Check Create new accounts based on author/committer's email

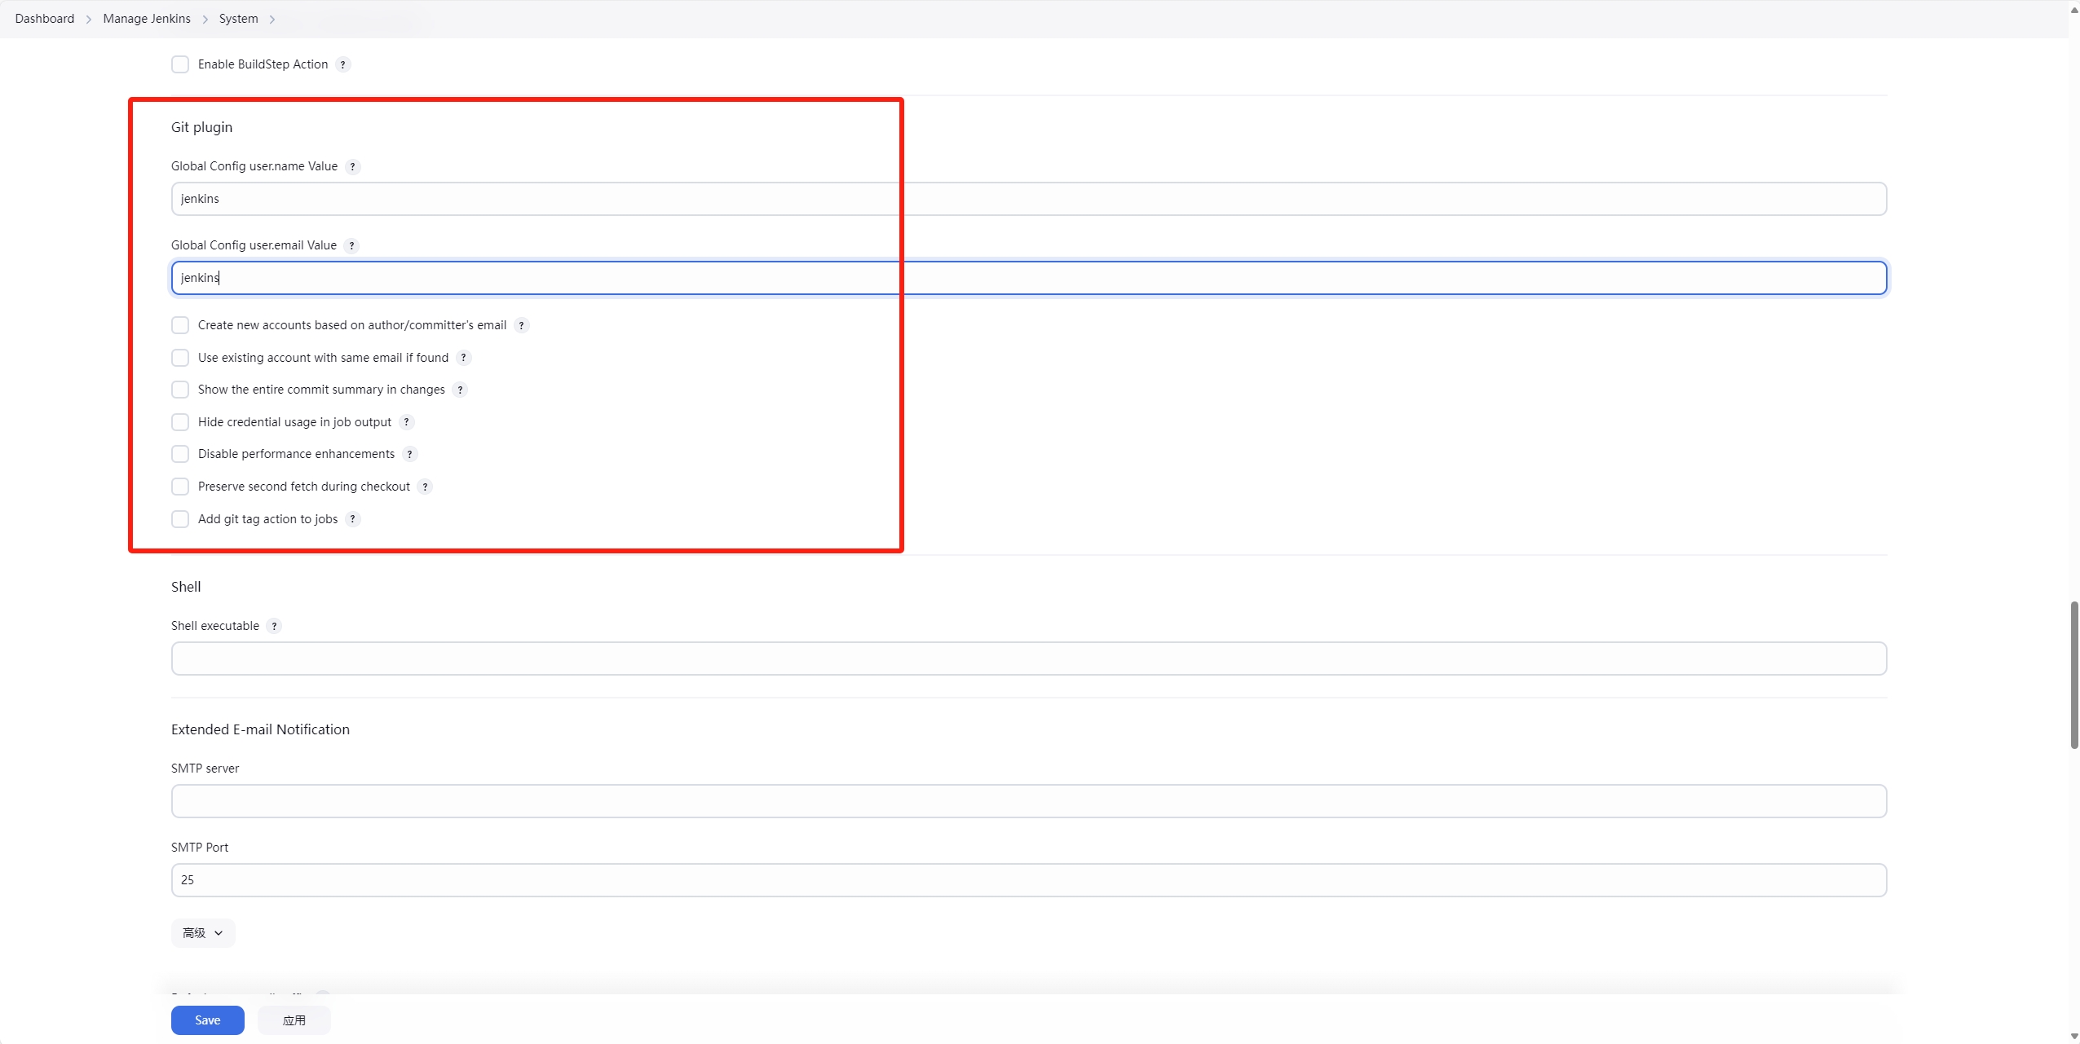pyautogui.click(x=180, y=324)
